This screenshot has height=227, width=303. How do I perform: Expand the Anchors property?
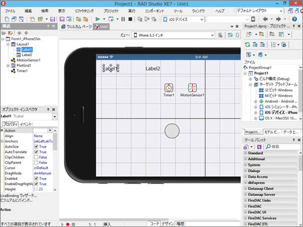click(2, 141)
